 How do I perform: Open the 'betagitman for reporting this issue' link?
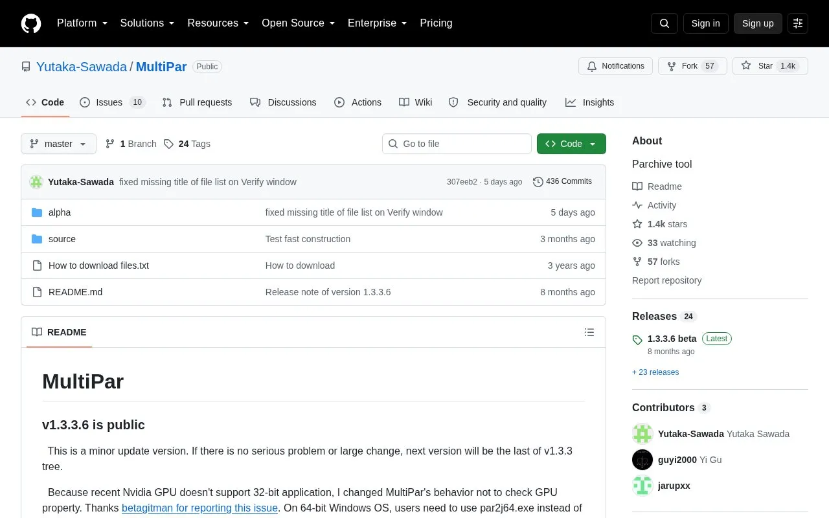point(199,508)
